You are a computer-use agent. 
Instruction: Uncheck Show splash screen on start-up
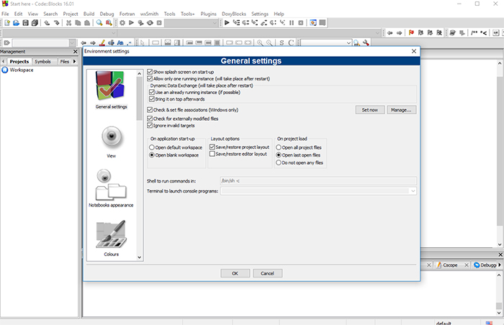150,72
